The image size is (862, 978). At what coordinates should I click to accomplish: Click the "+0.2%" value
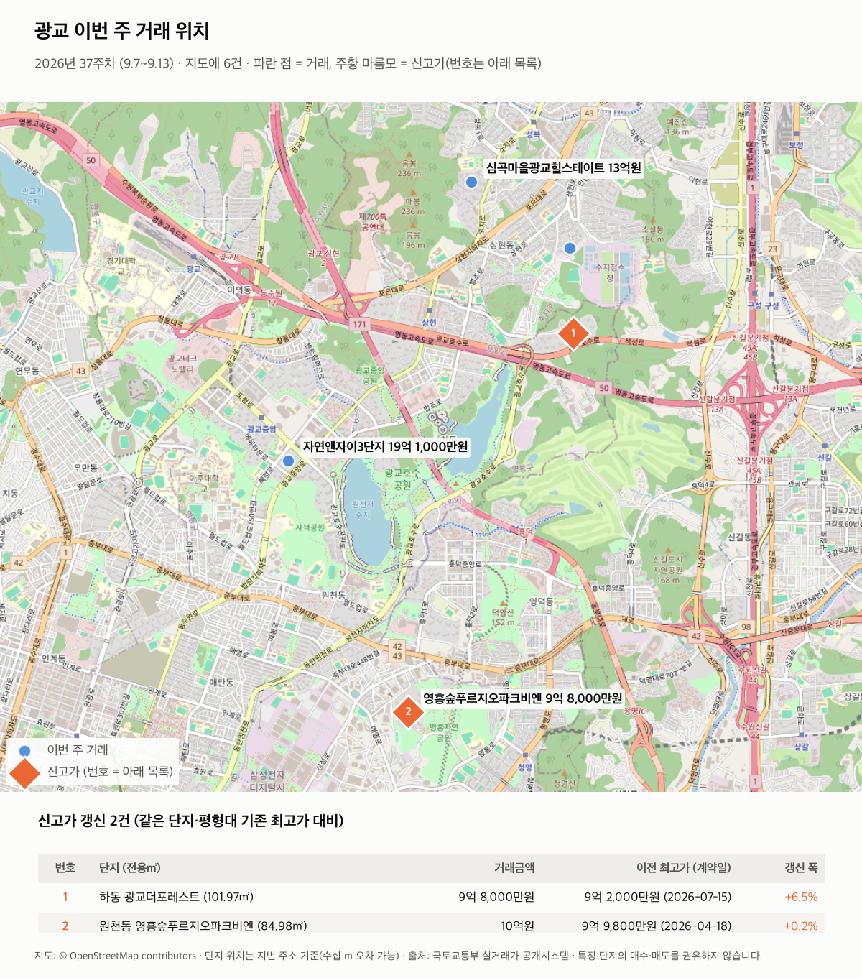pyautogui.click(x=801, y=926)
